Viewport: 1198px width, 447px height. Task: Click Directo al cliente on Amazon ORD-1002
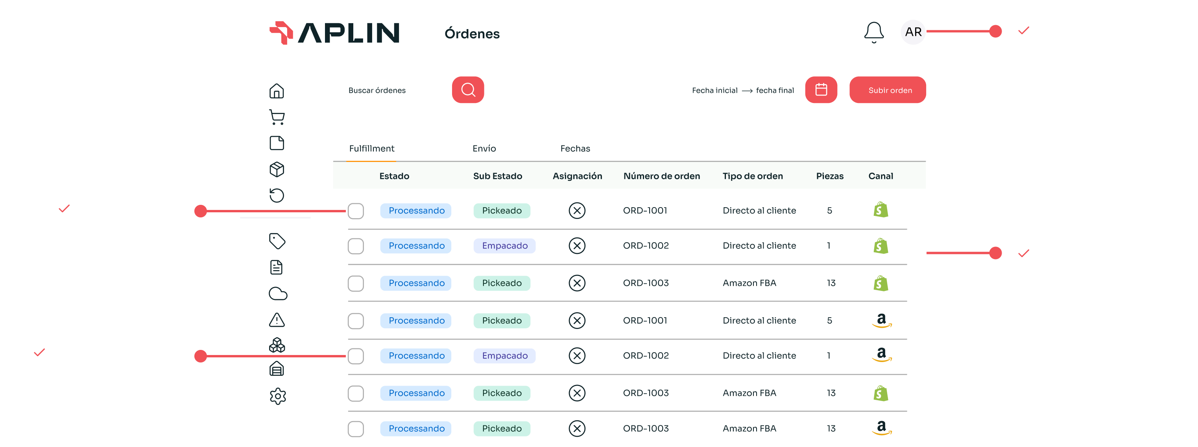[759, 355]
